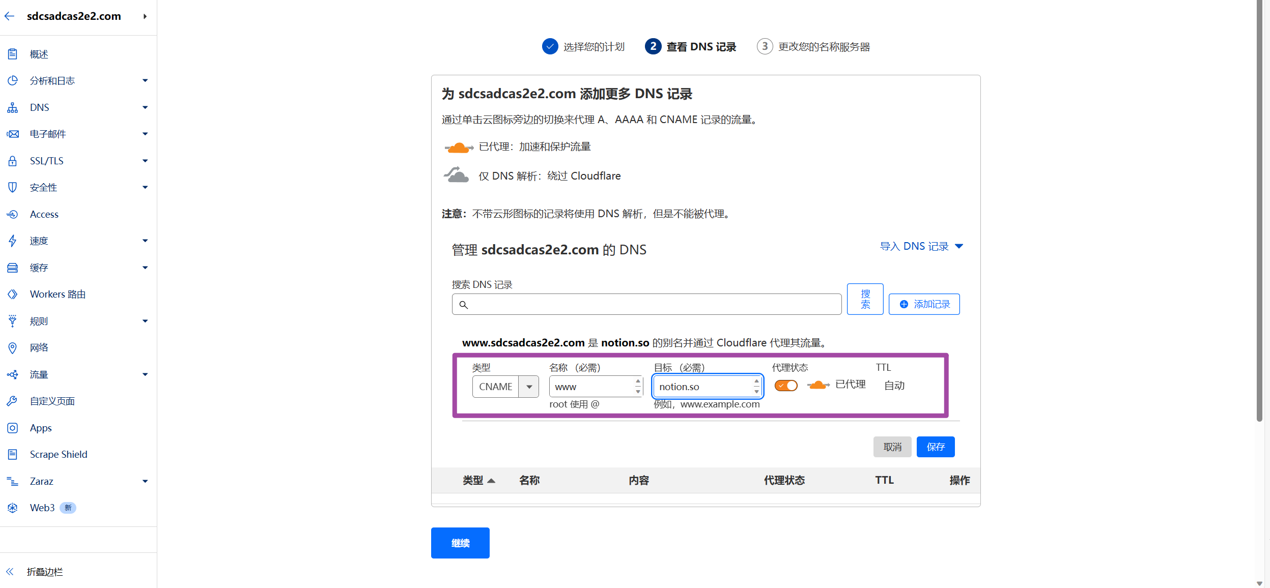
Task: Click the 添加记录 add record button
Action: pyautogui.click(x=924, y=304)
